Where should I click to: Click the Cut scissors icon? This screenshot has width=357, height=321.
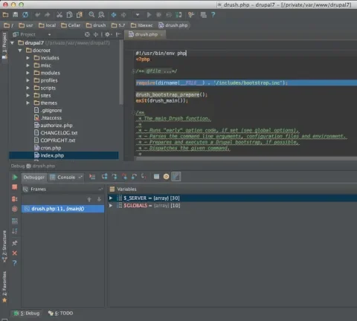click(59, 15)
